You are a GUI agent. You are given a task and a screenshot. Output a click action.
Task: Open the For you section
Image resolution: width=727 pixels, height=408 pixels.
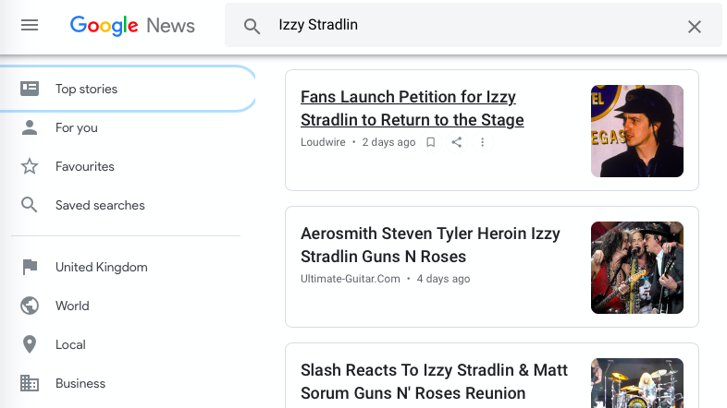[x=76, y=128]
